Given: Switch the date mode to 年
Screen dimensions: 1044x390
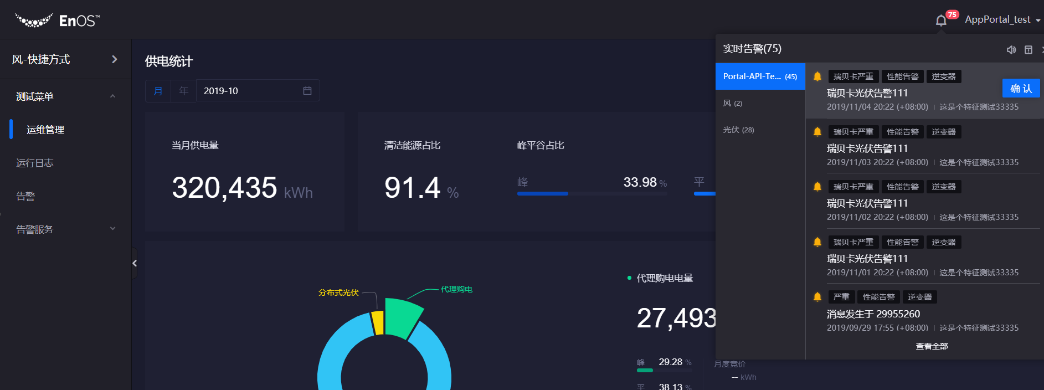Looking at the screenshot, I should click(x=184, y=91).
